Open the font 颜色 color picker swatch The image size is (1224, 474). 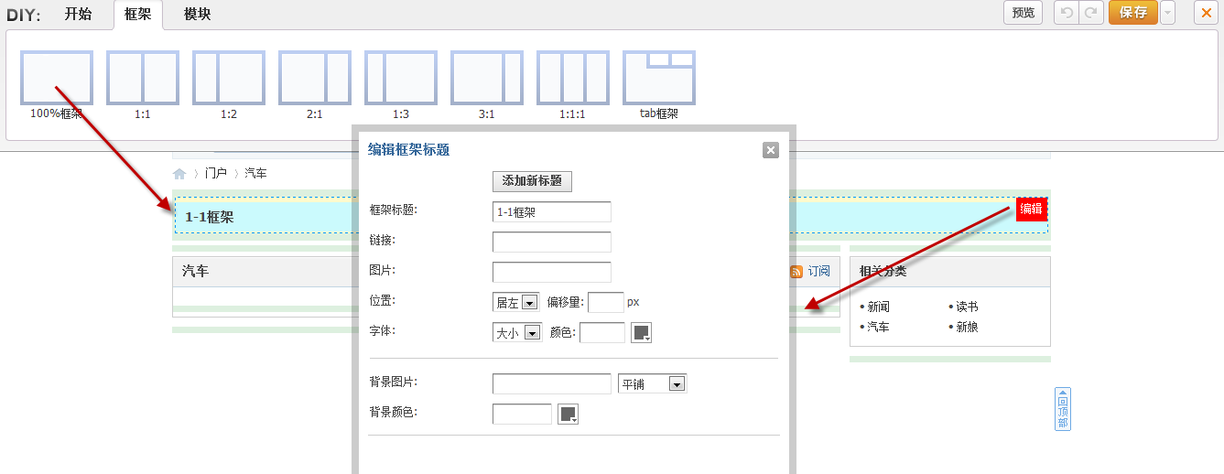click(x=642, y=333)
